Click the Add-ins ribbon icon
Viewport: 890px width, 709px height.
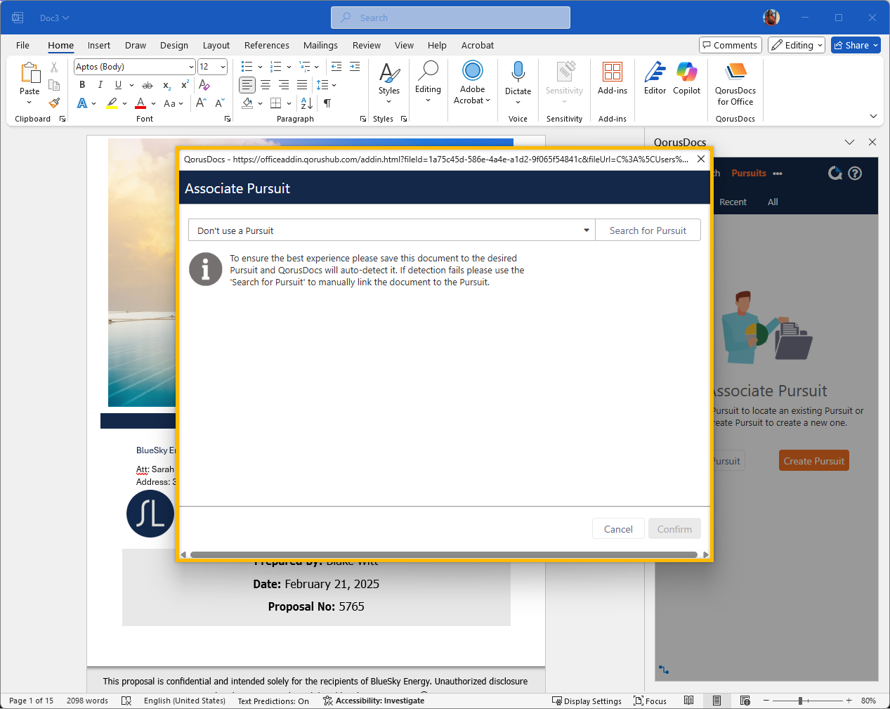(613, 78)
